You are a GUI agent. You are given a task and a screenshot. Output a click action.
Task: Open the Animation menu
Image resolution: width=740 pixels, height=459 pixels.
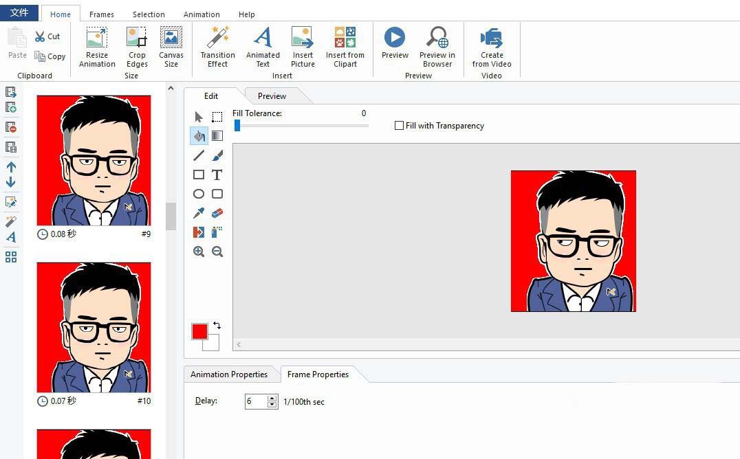[x=201, y=14]
